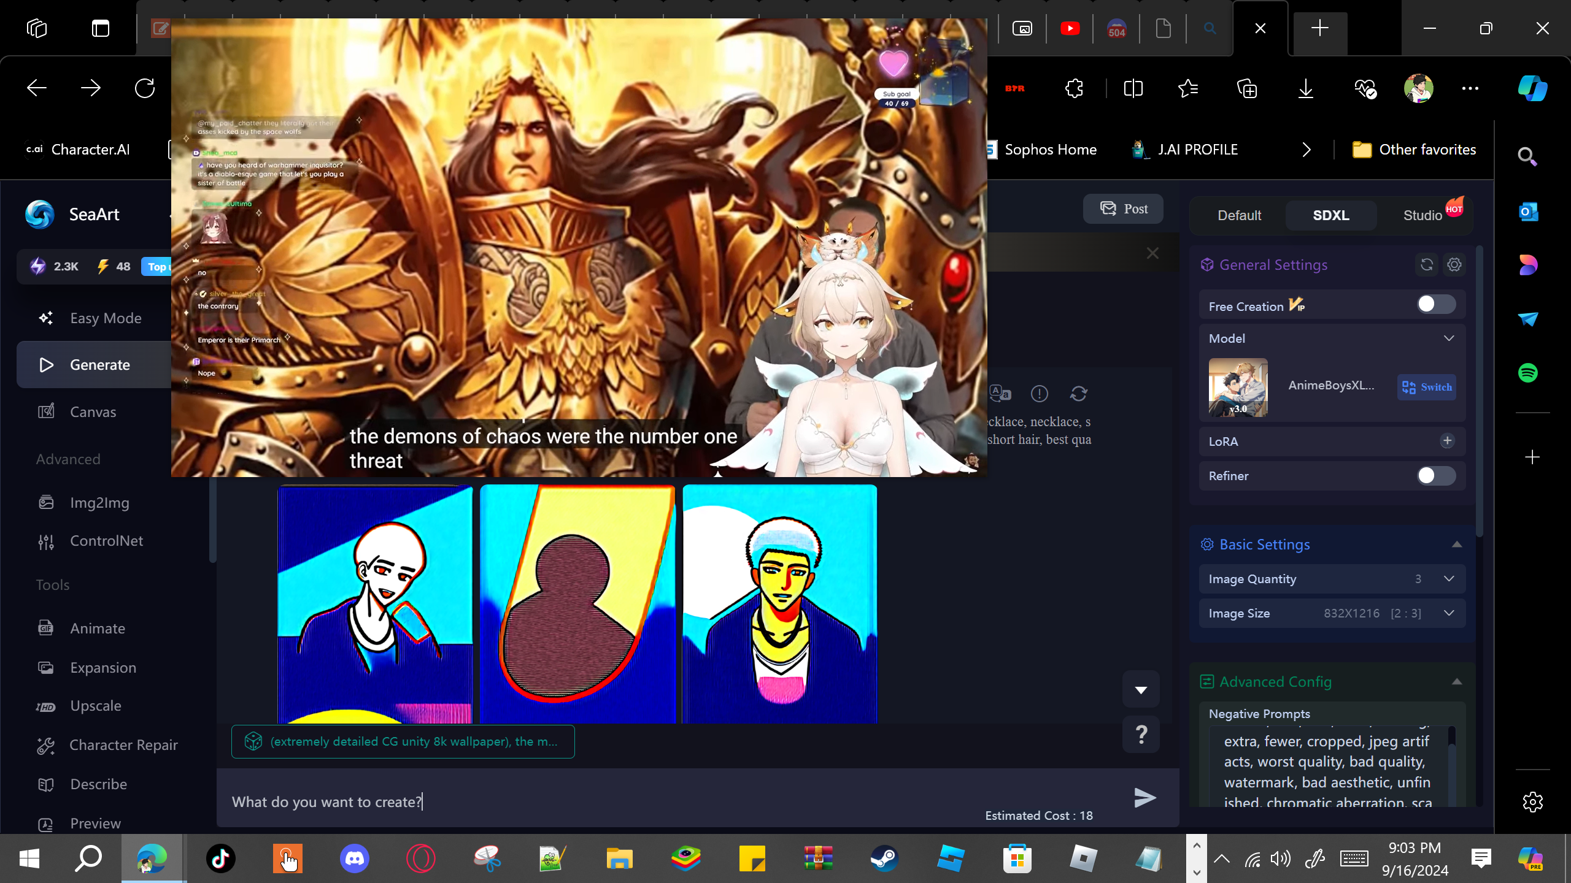
Task: Send the prompt with the arrow icon
Action: [x=1144, y=797]
